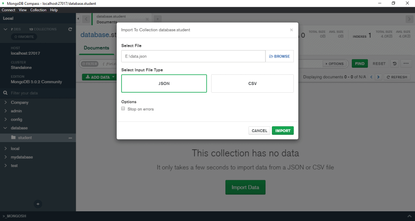The width and height of the screenshot is (415, 221).
Task: Open the student collection options menu (three dots)
Action: point(71,138)
